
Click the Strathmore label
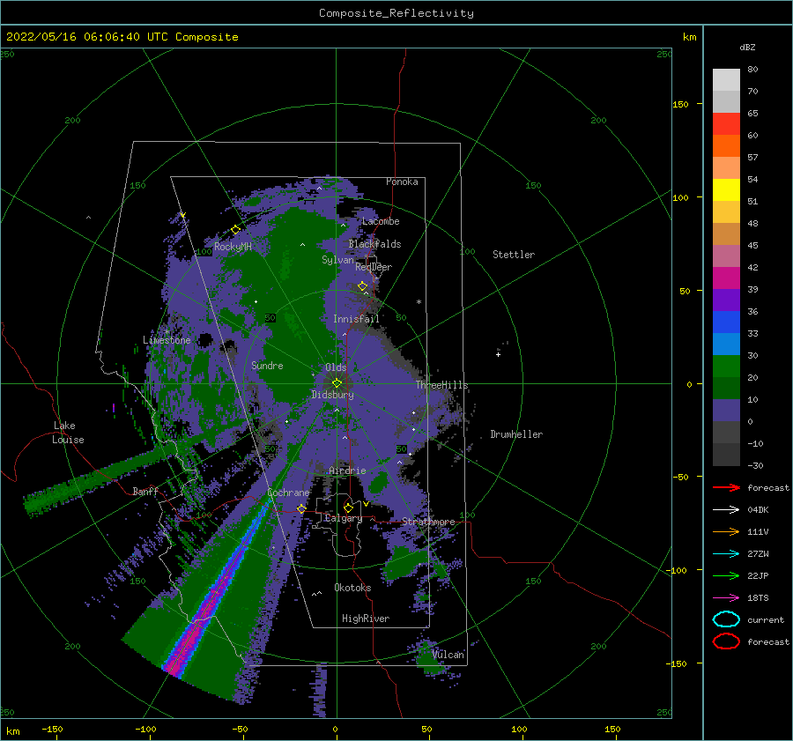(x=428, y=522)
